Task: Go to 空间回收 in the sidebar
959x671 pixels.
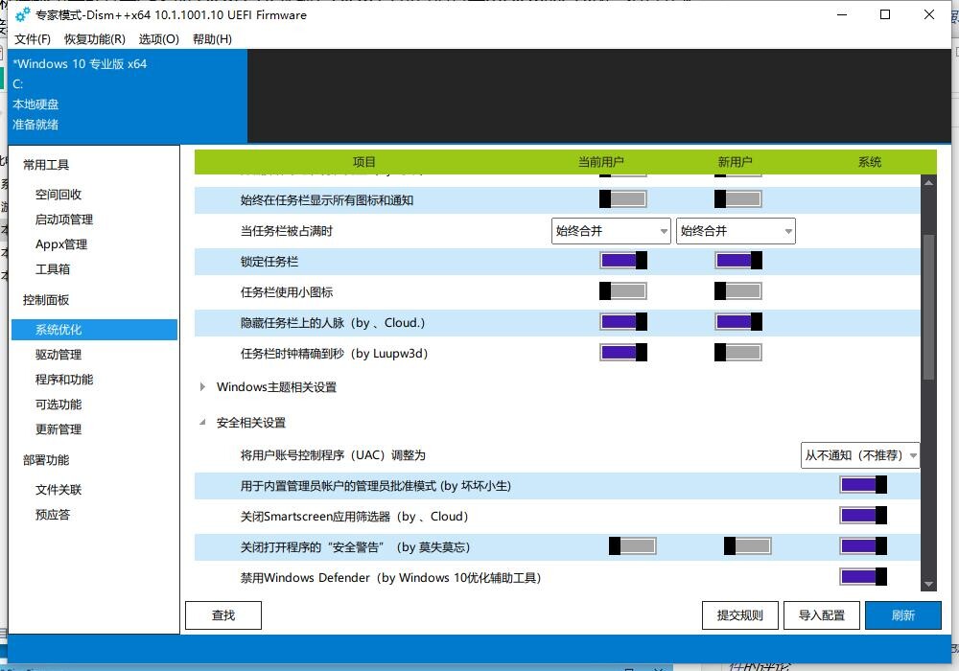Action: coord(58,195)
